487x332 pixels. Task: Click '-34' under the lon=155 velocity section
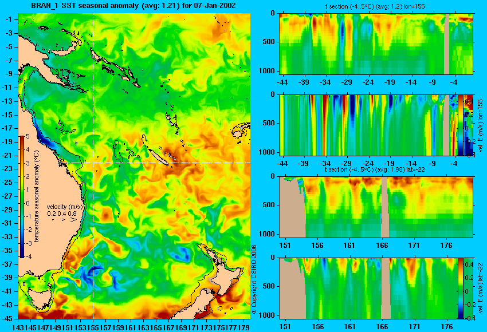(325, 164)
